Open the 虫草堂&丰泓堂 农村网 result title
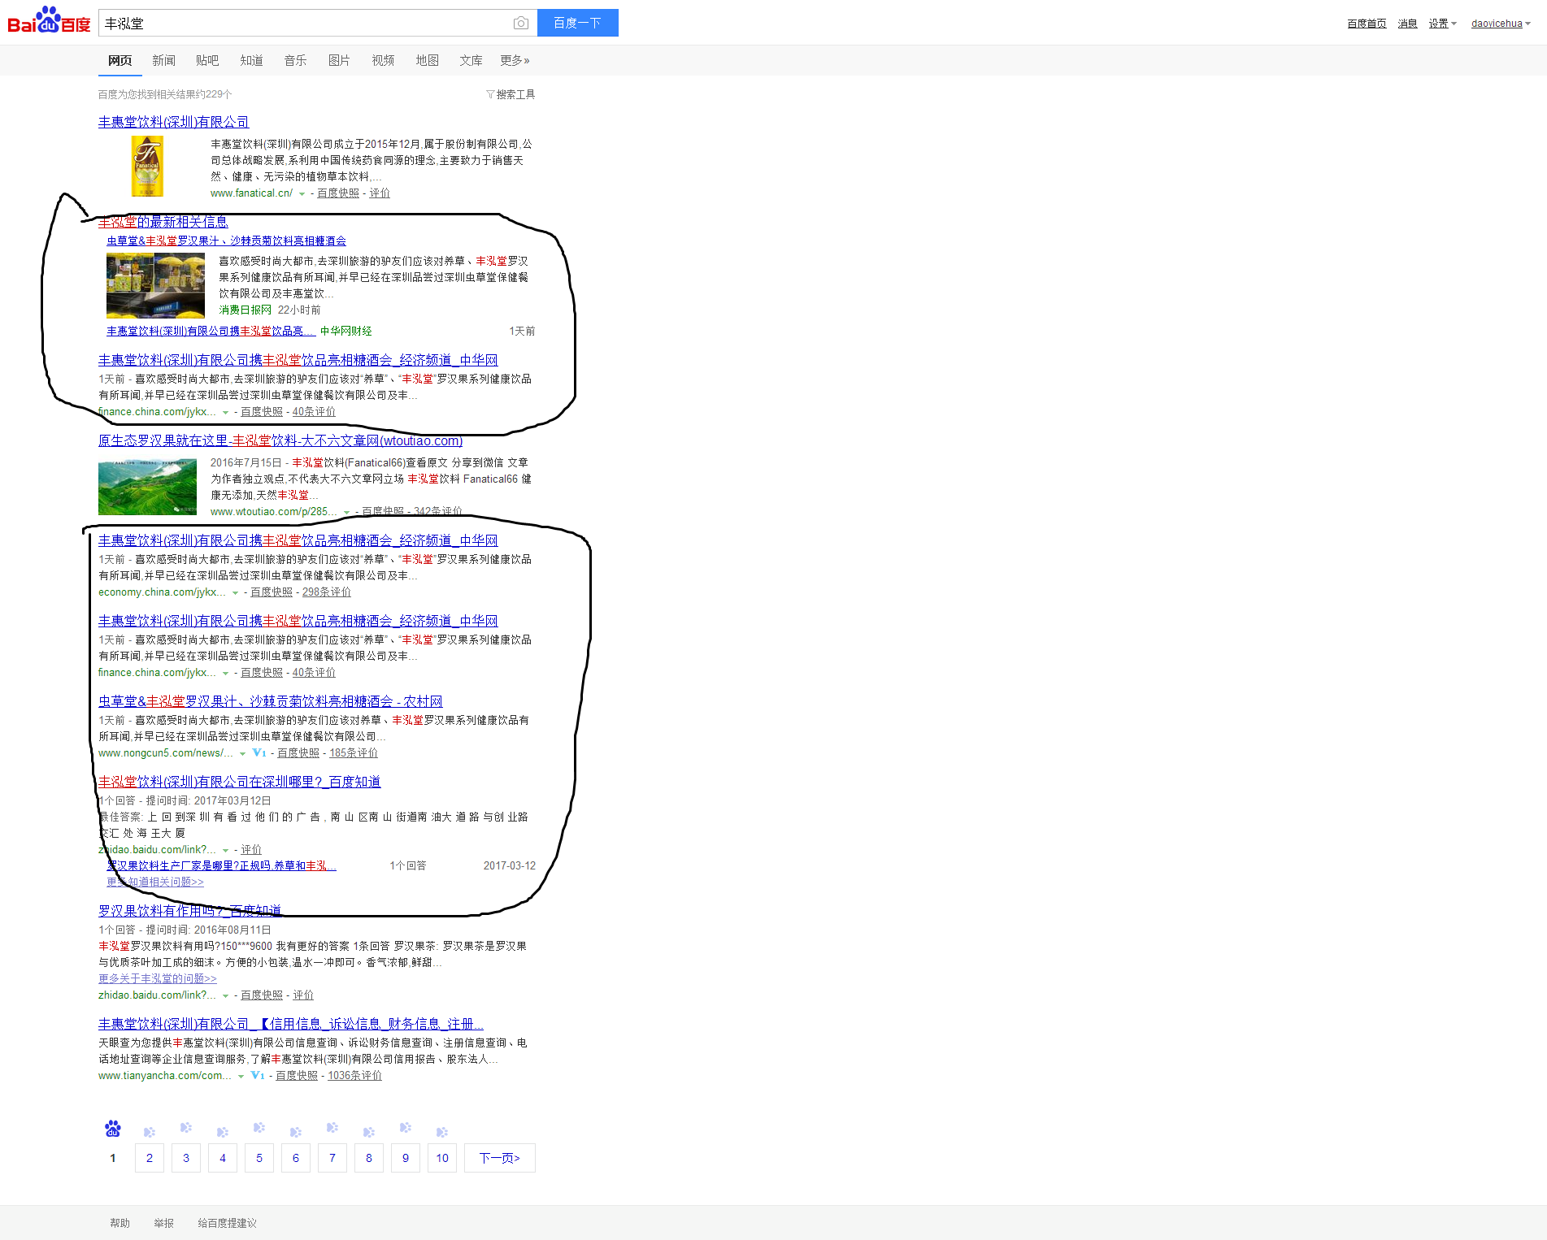Screen dimensions: 1547x1240 (x=271, y=701)
